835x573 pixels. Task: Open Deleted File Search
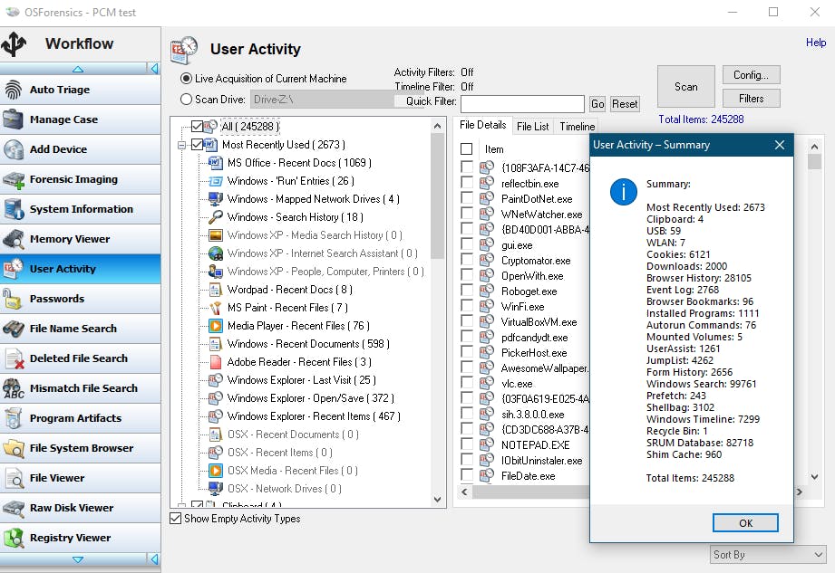tap(80, 358)
